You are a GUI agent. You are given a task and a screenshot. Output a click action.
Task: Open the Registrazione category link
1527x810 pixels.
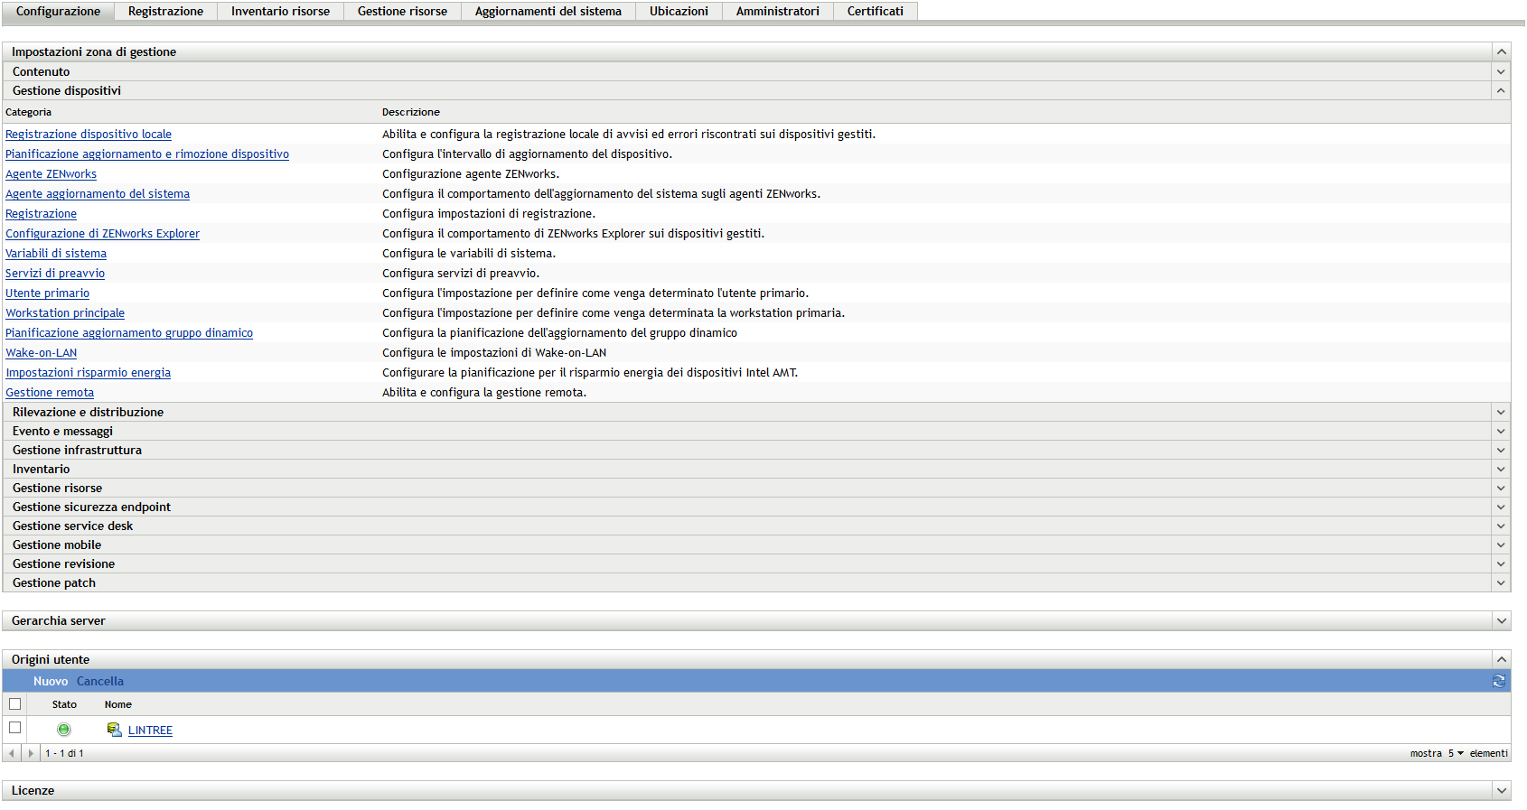41,214
